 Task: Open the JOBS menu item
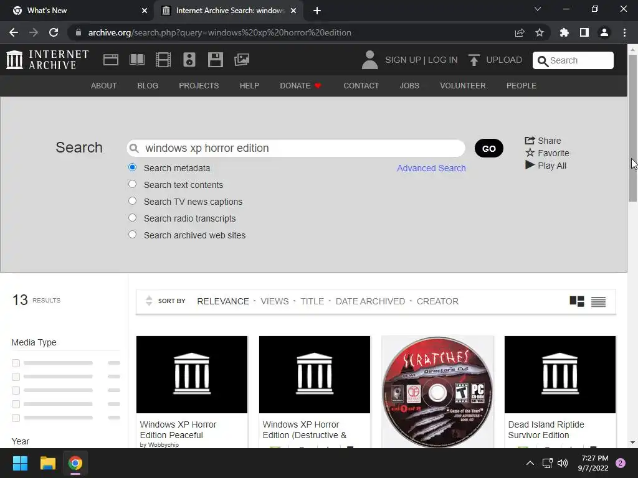(409, 86)
